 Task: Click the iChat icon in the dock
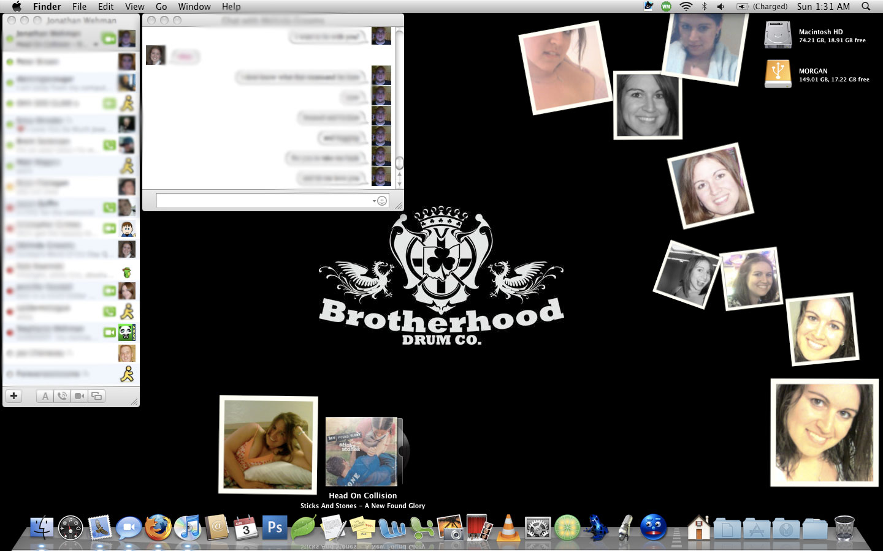click(129, 528)
